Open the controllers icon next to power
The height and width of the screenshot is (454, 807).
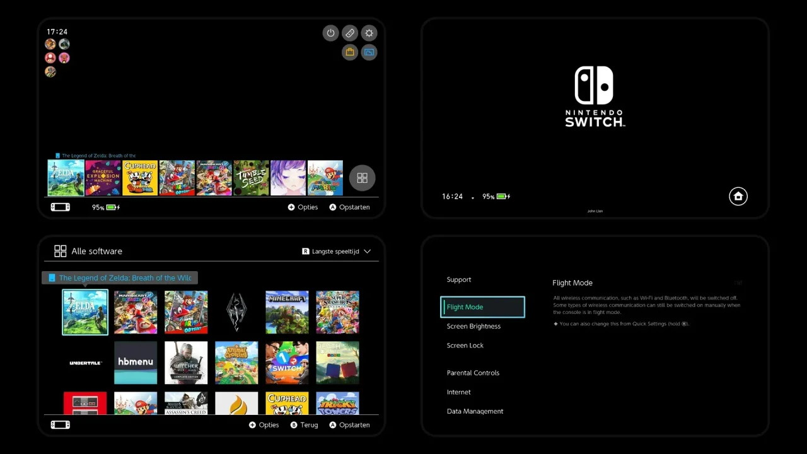pos(350,33)
